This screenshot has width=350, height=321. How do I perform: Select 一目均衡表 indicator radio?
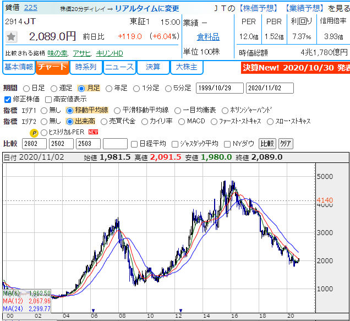[178, 111]
